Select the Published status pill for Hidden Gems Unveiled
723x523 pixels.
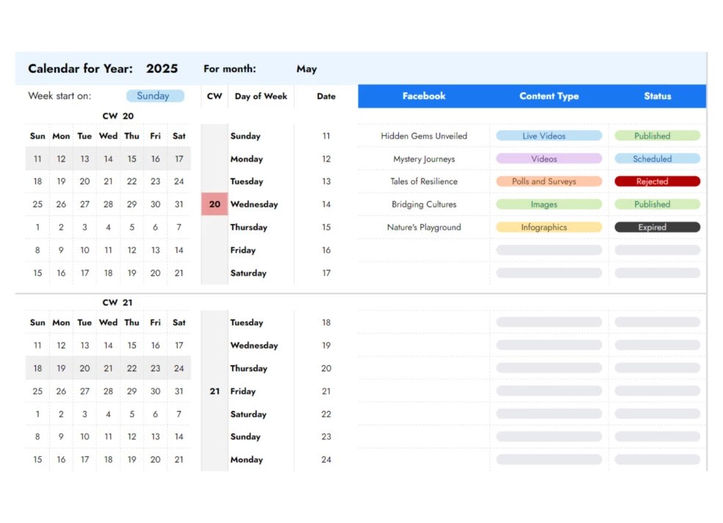pos(657,136)
